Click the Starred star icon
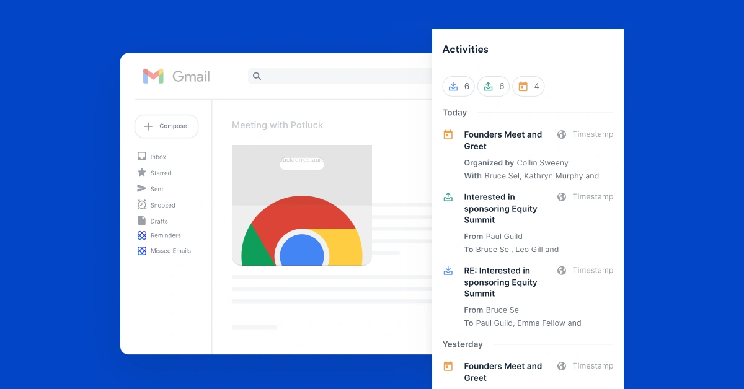The height and width of the screenshot is (389, 744). pos(142,173)
